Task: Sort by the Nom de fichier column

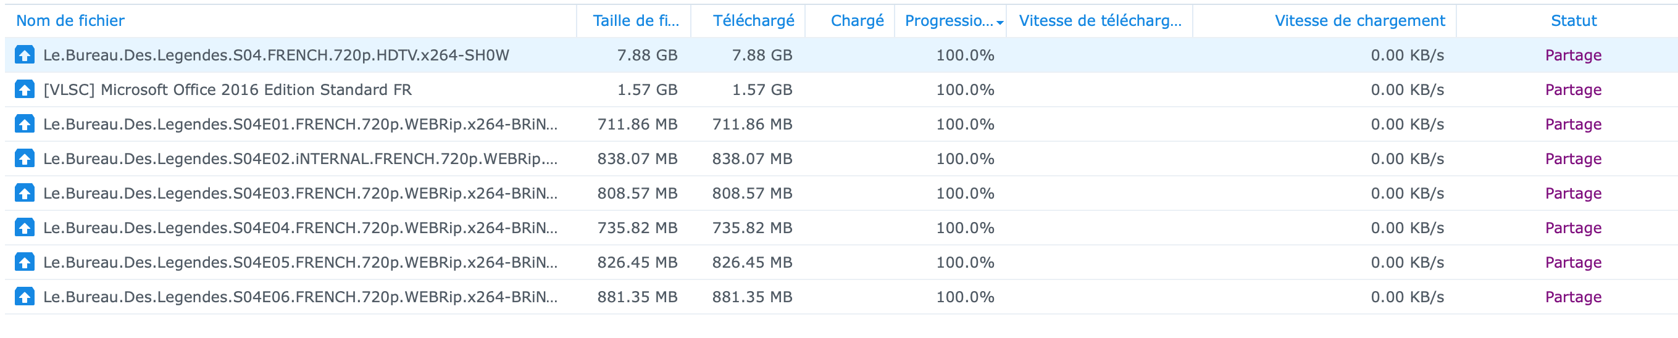Action: pos(70,21)
